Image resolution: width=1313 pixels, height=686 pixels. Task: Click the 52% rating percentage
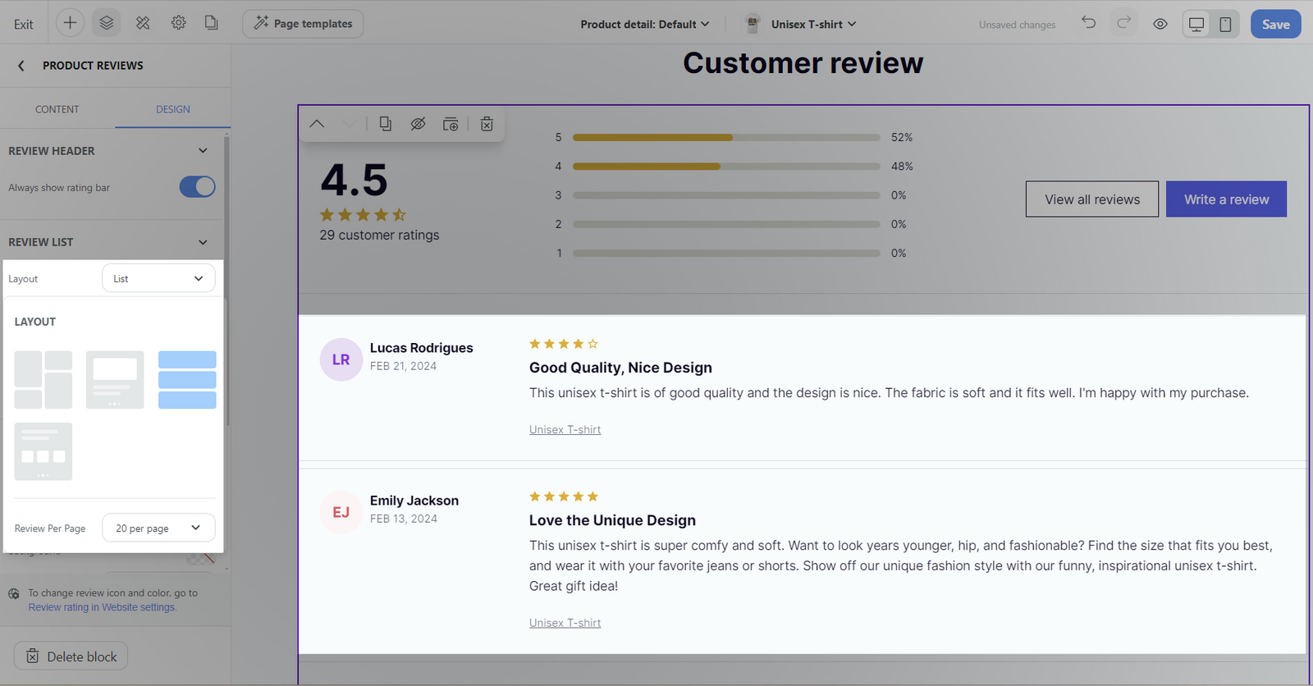tap(902, 137)
